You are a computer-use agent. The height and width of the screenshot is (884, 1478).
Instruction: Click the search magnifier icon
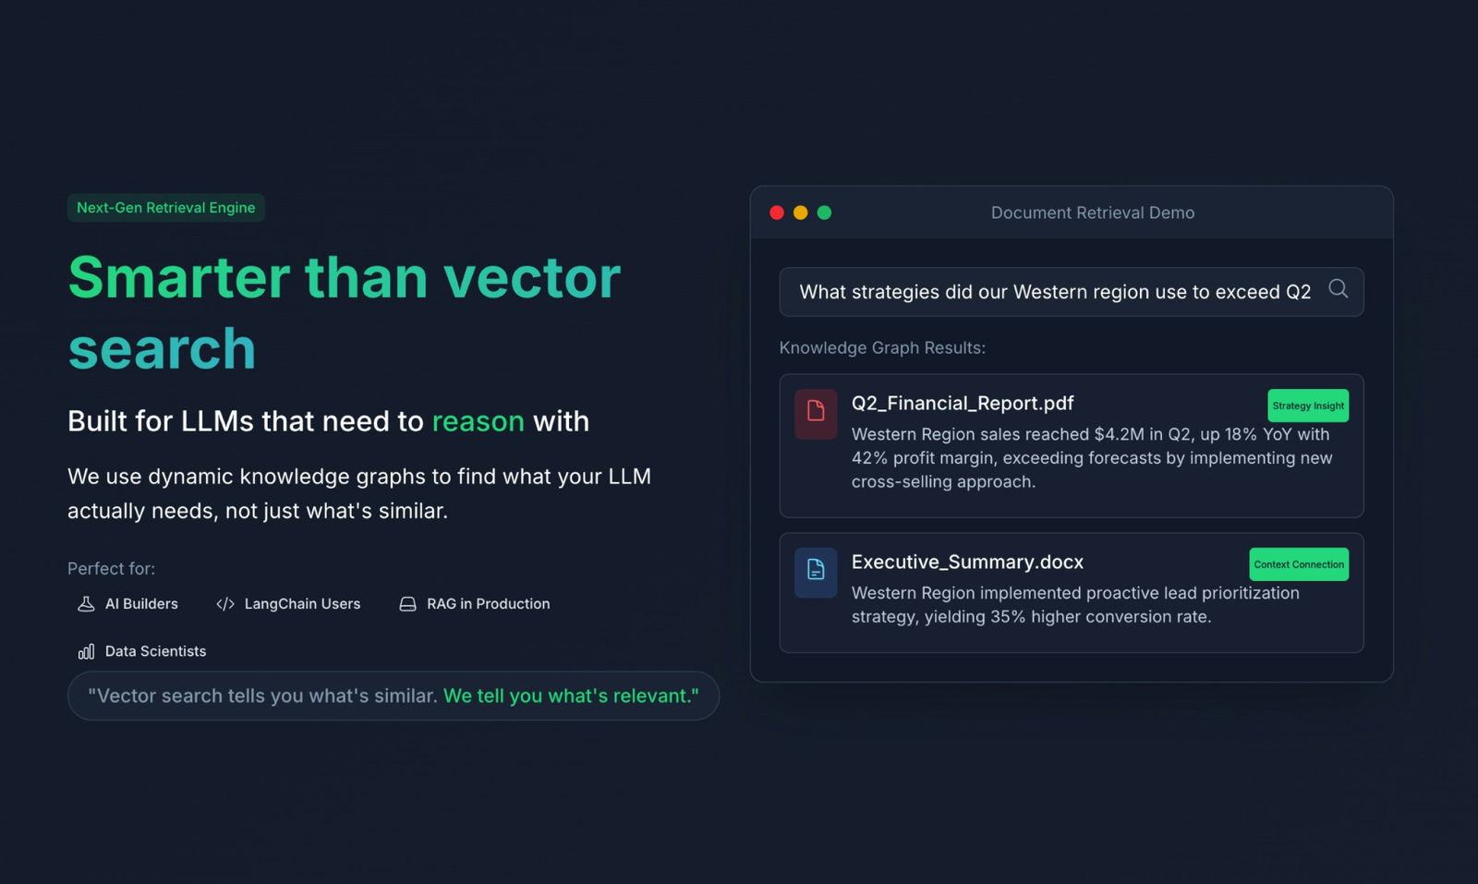click(x=1338, y=289)
